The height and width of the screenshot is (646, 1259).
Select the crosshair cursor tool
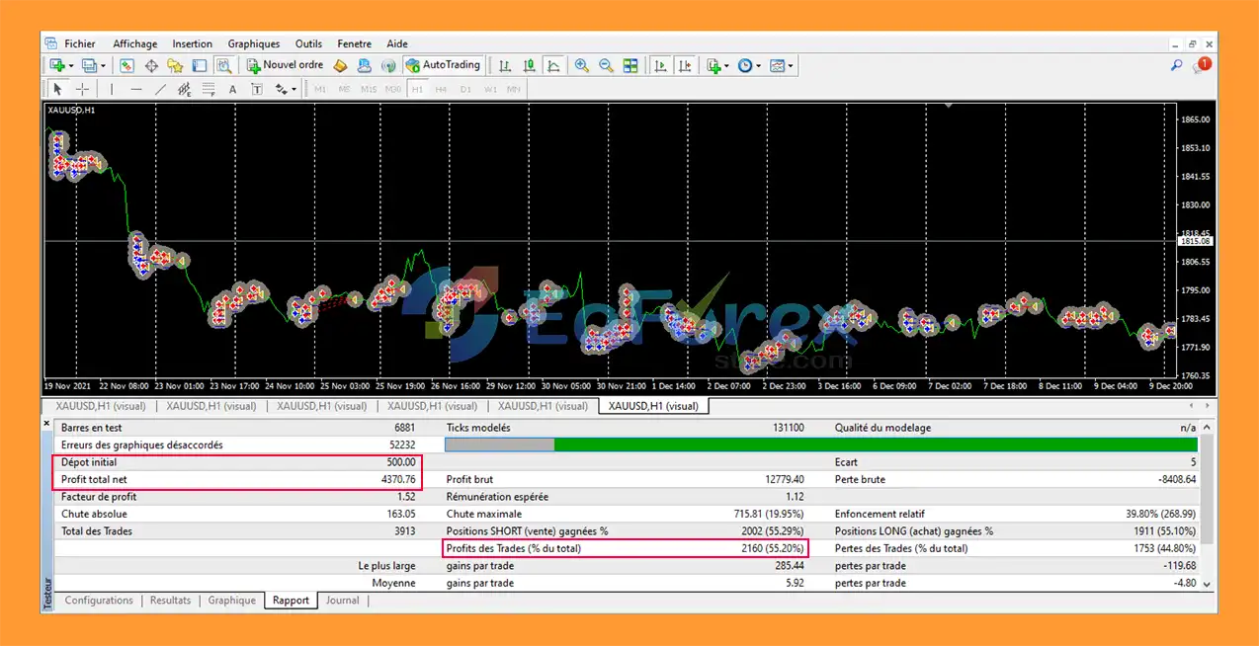pos(82,89)
